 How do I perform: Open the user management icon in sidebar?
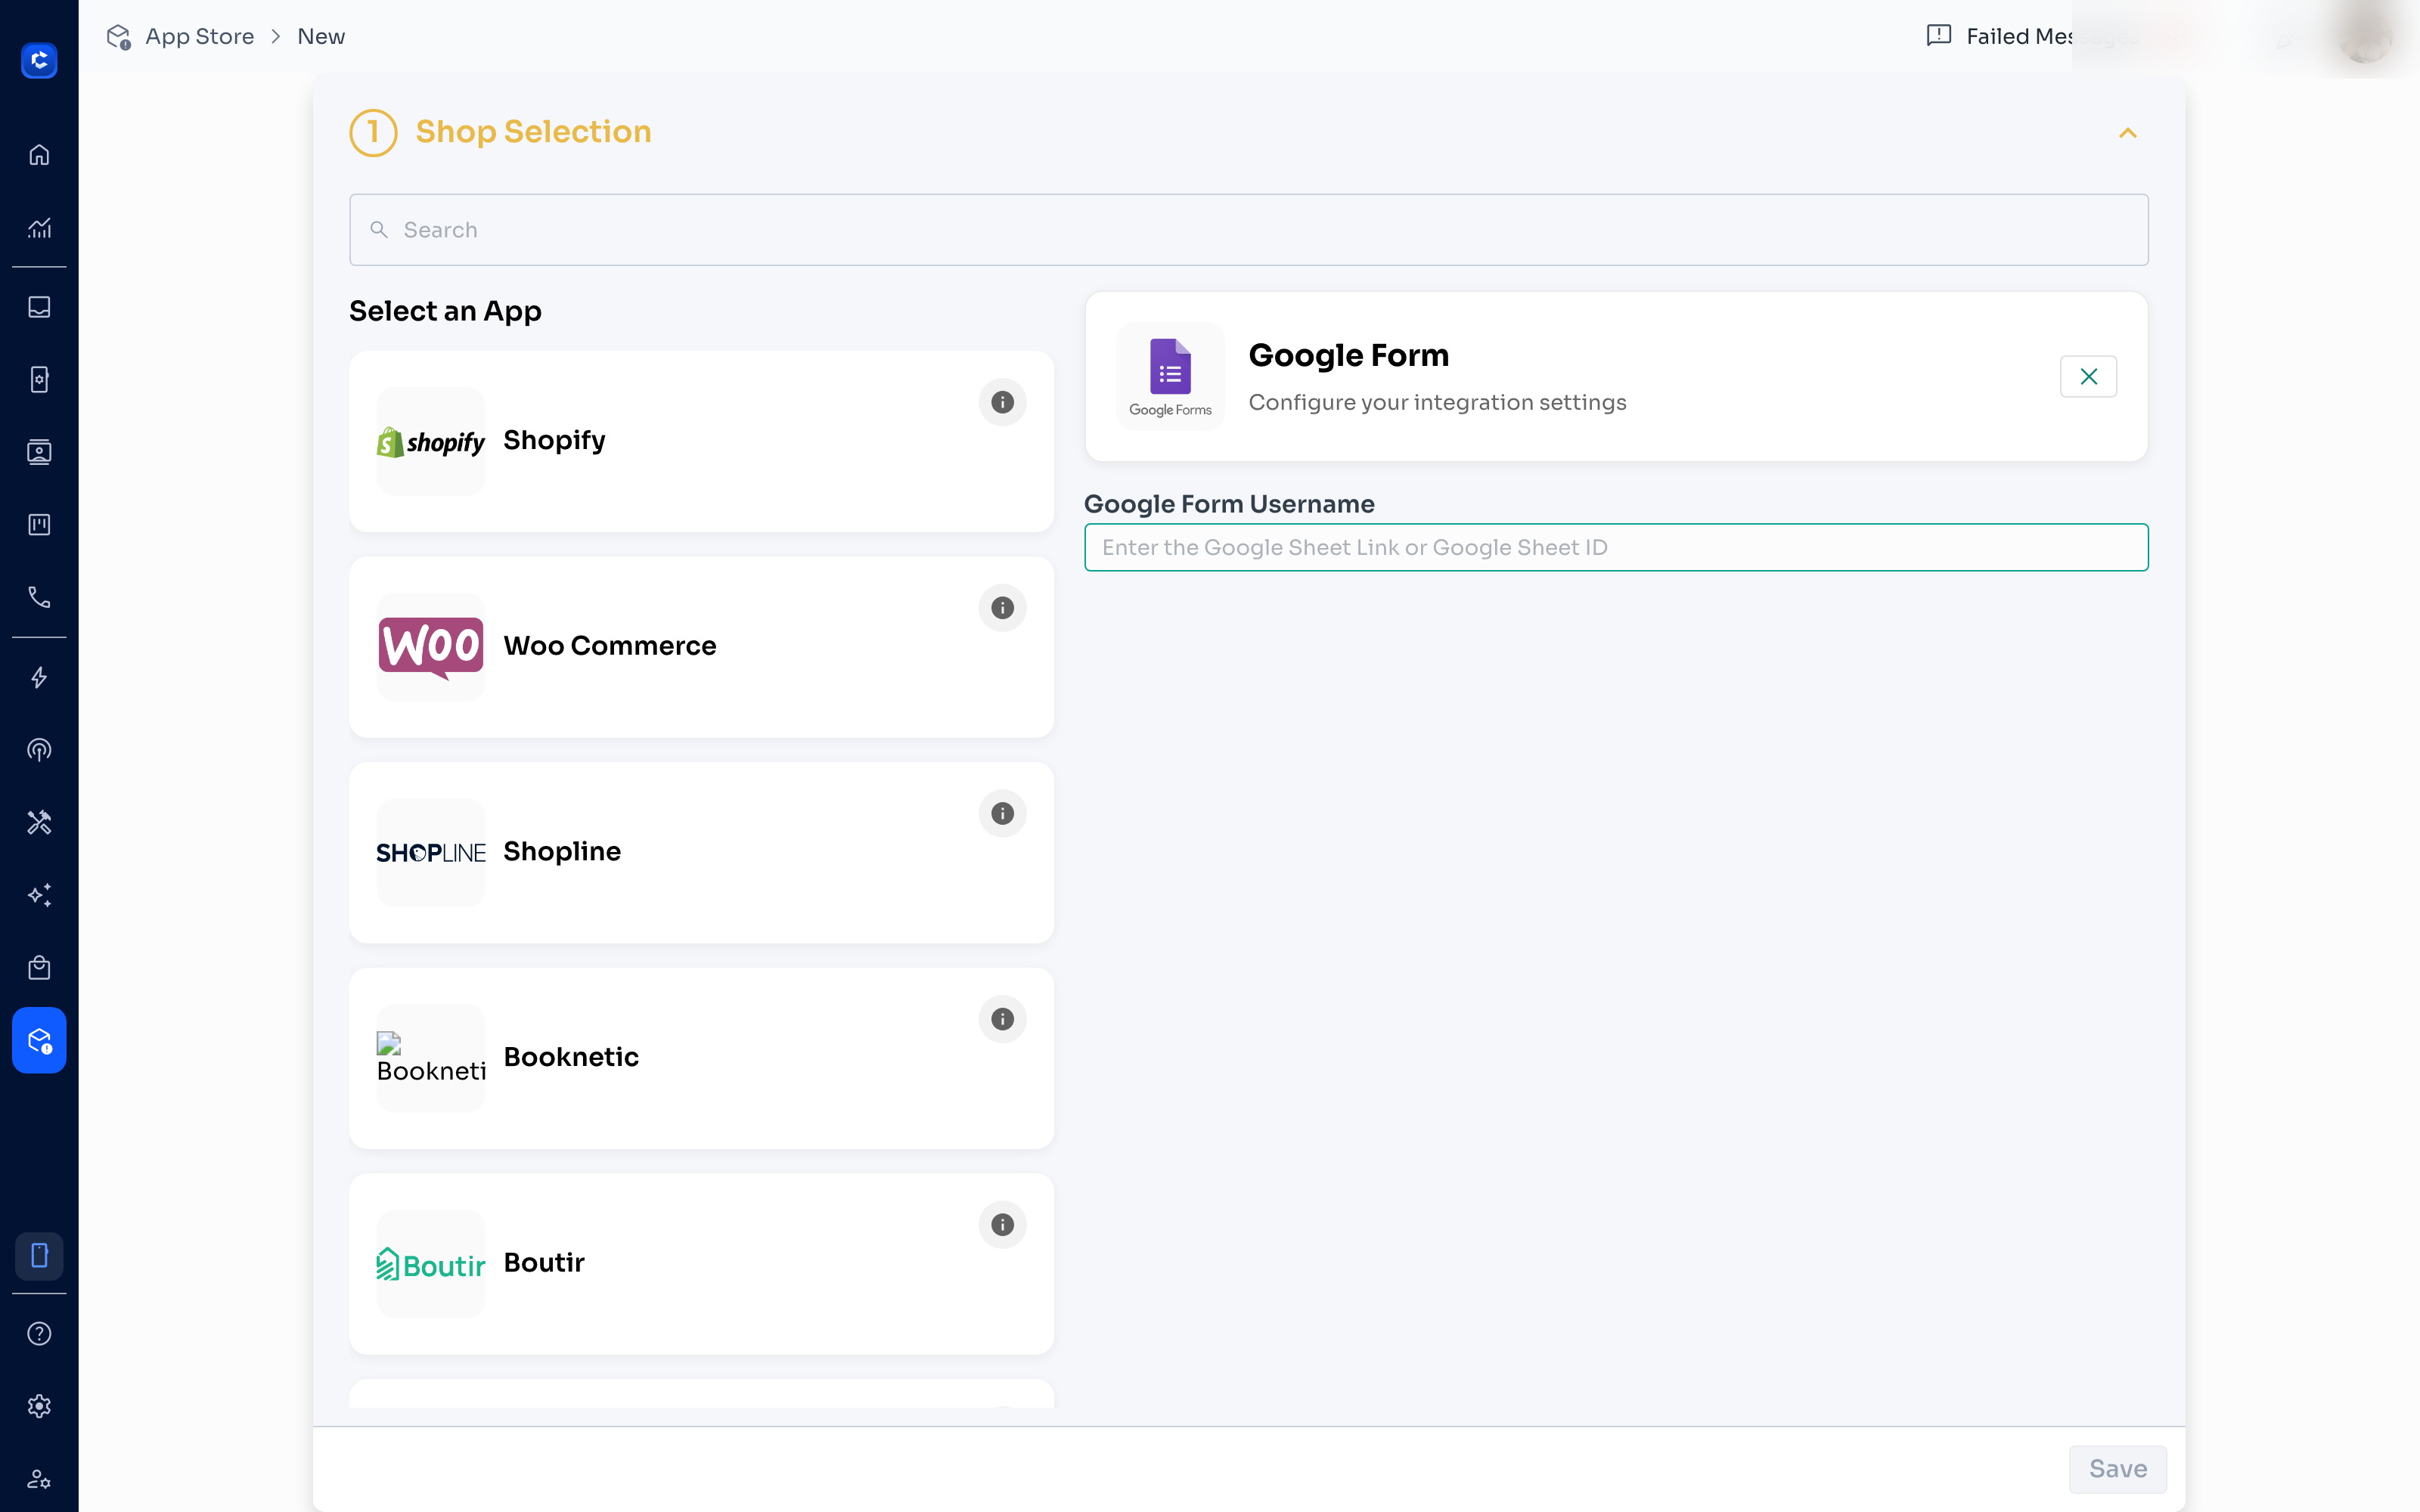[x=39, y=1478]
